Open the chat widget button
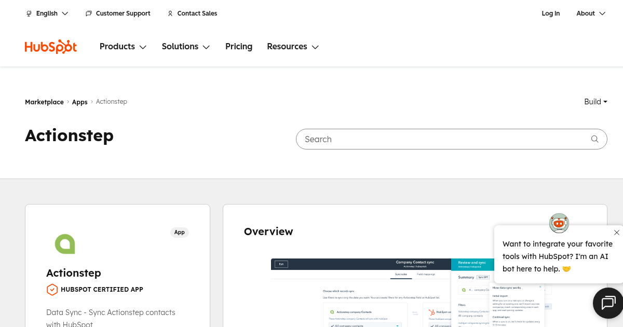Image resolution: width=623 pixels, height=327 pixels. [x=608, y=303]
